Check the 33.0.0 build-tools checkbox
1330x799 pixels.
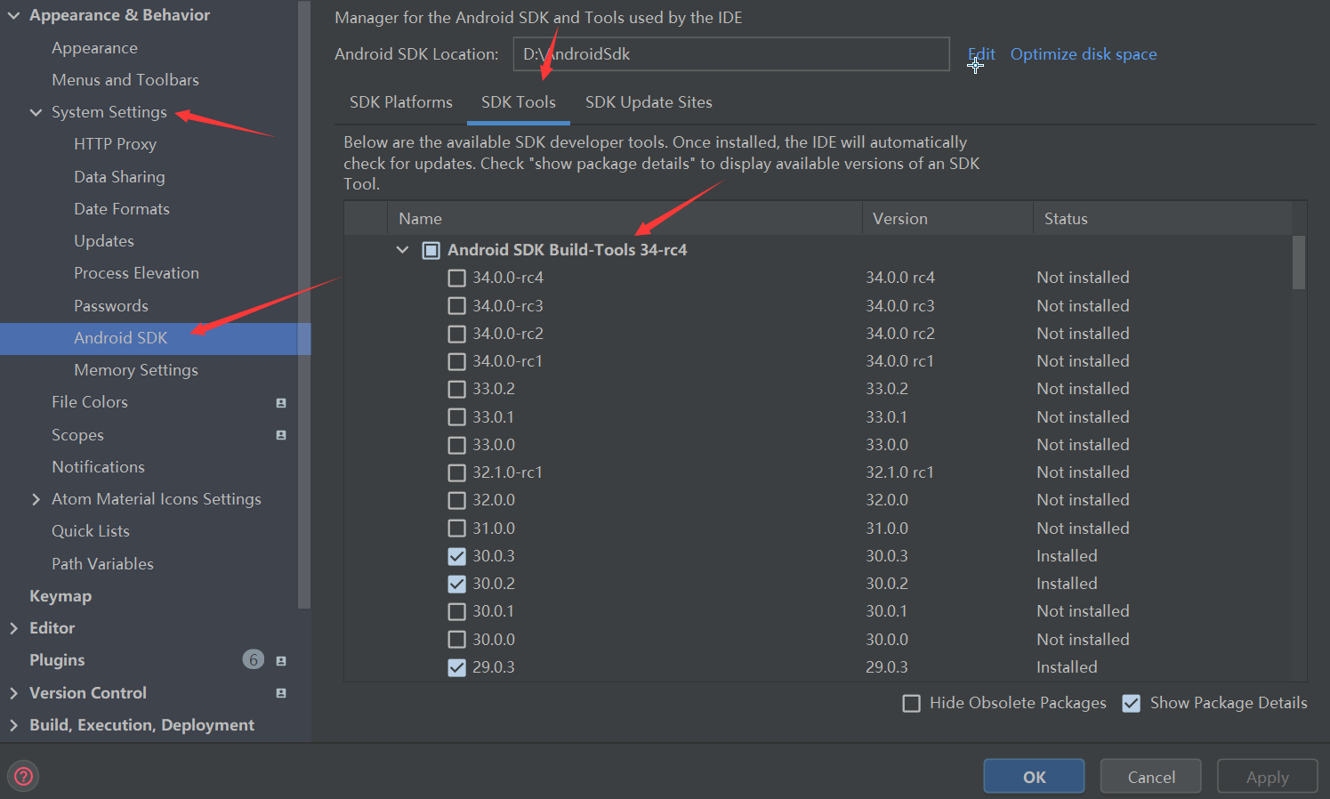coord(456,445)
